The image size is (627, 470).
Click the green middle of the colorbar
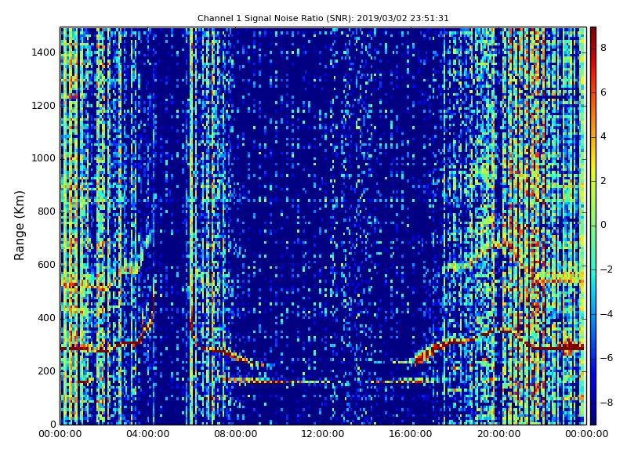click(x=593, y=226)
